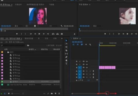Switch to the Effect Controls tab
The width and height of the screenshot is (138, 96).
tap(18, 4)
